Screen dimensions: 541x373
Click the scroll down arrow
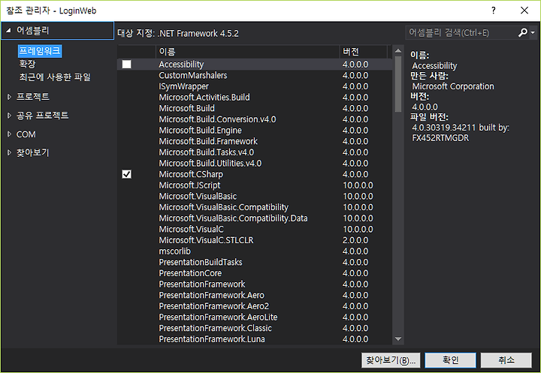coord(397,339)
